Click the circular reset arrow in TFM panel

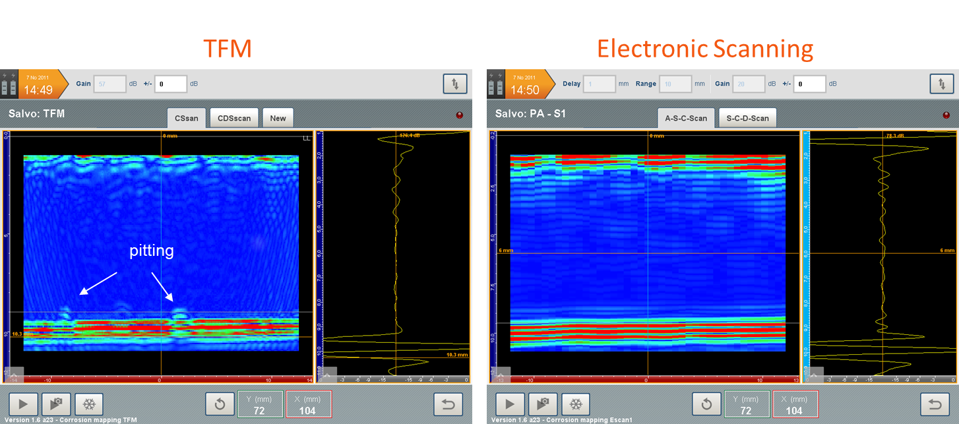(x=219, y=404)
